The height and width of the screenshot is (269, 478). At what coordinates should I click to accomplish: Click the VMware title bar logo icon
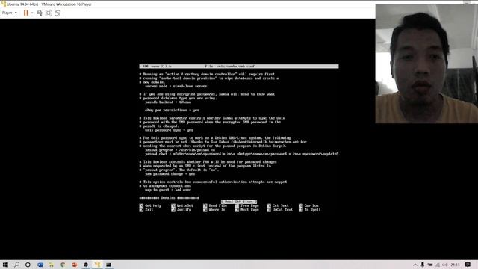(x=3, y=4)
